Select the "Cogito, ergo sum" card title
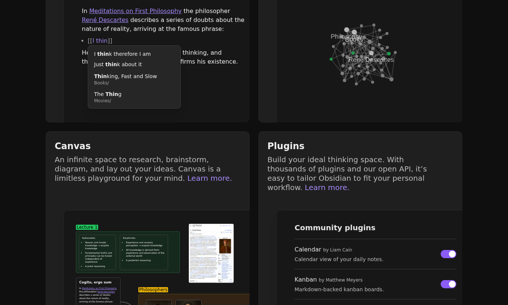This screenshot has width=508, height=305. pyautogui.click(x=95, y=282)
